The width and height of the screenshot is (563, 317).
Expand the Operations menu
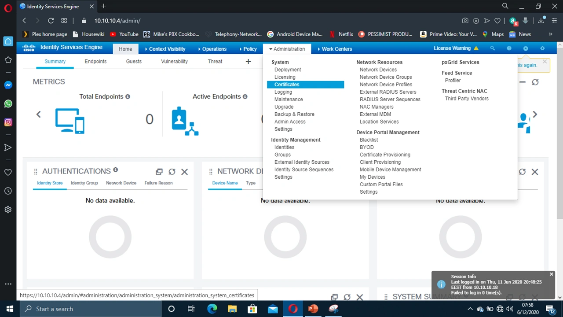[212, 49]
